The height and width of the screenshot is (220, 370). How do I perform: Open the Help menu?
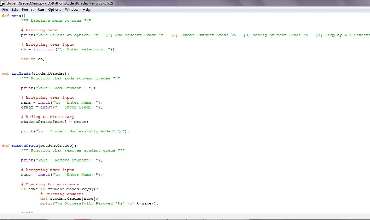tap(86, 10)
